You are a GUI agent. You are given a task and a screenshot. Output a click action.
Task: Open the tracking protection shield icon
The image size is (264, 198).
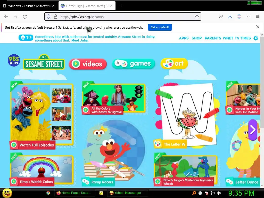point(48,17)
